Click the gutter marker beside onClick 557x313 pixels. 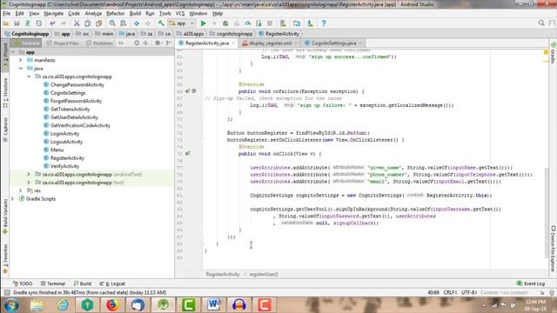click(188, 154)
